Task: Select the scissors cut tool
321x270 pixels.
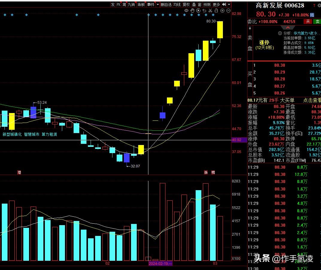Action: pyautogui.click(x=210, y=10)
